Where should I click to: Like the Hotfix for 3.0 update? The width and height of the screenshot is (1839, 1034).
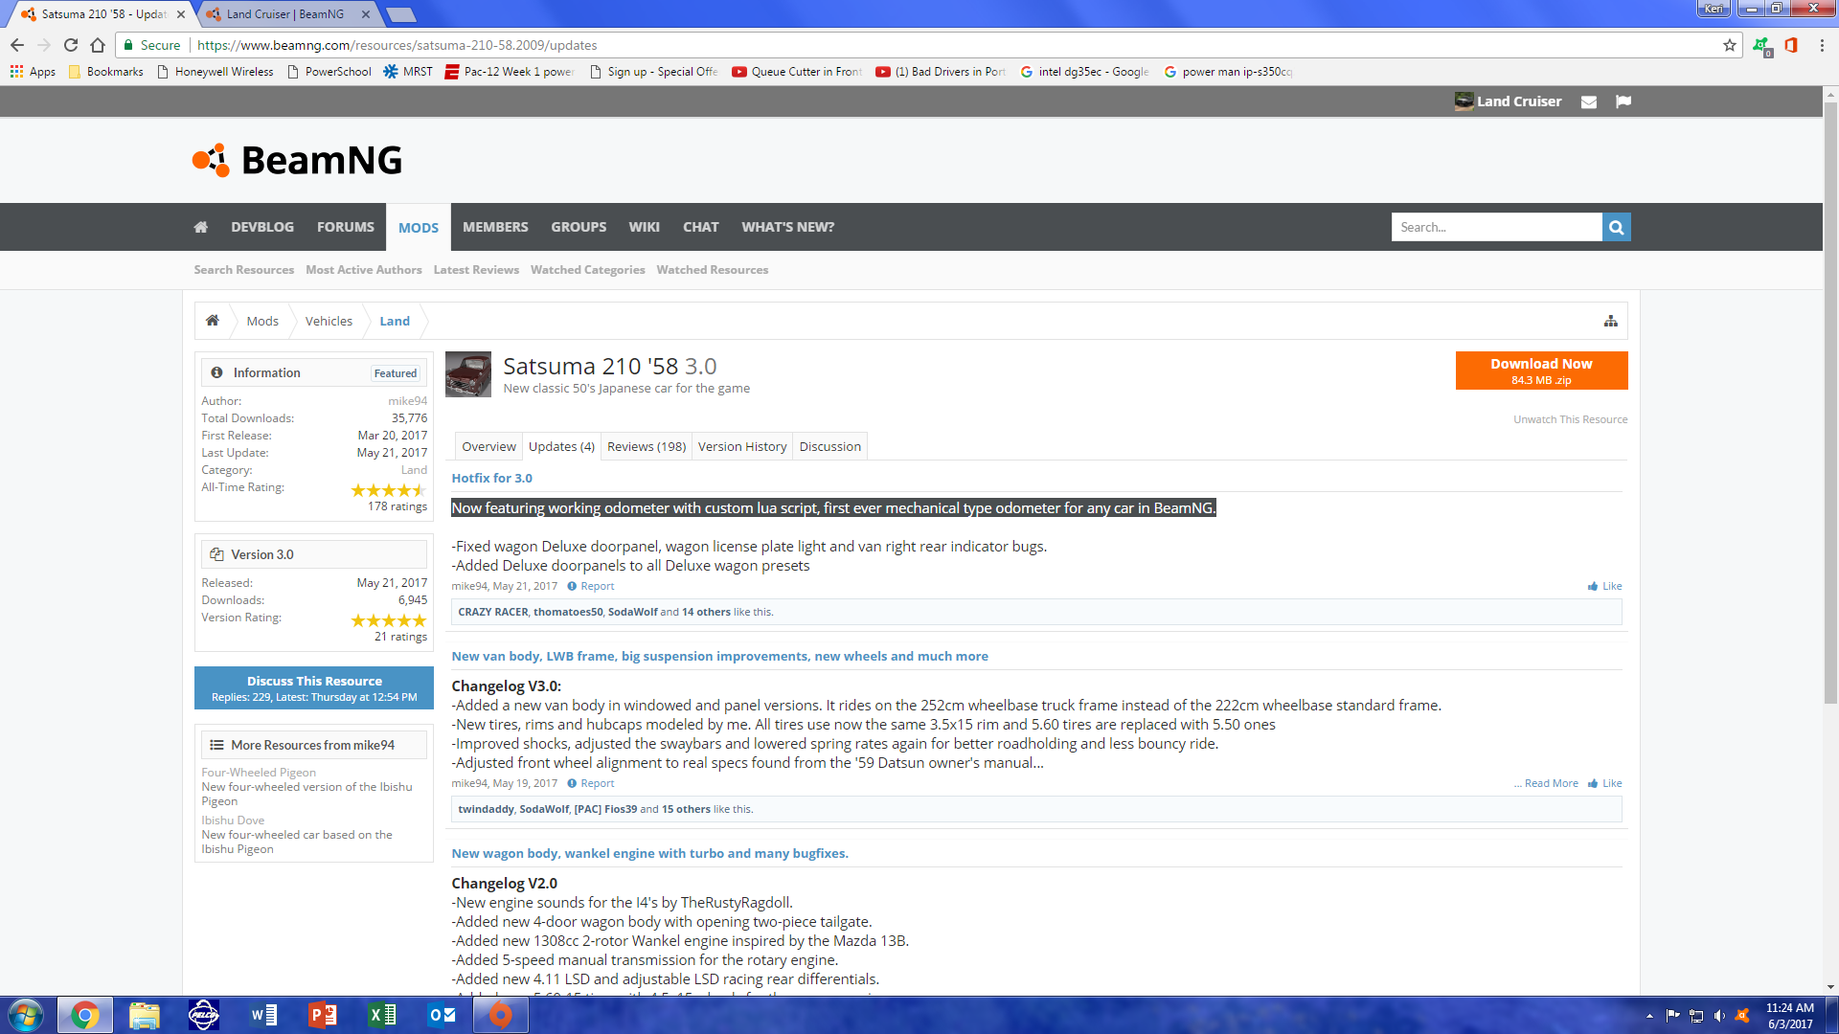(1605, 586)
